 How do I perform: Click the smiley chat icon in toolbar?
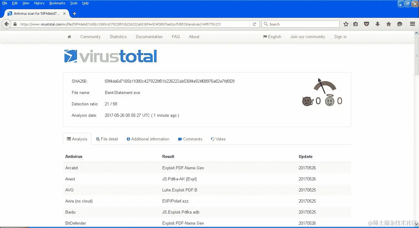point(400,24)
